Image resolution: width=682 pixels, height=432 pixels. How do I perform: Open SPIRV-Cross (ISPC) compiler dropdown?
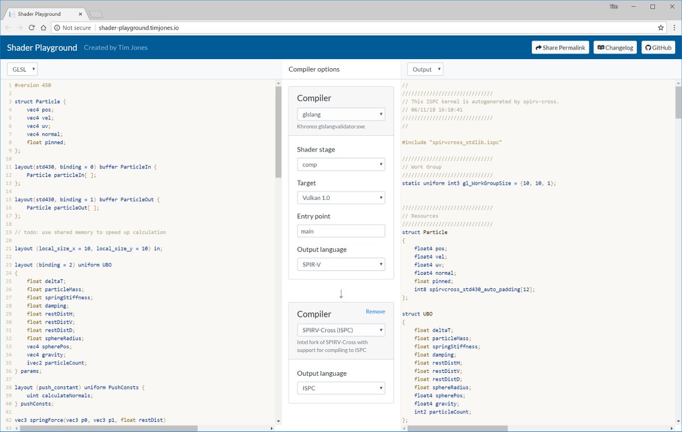pyautogui.click(x=341, y=330)
